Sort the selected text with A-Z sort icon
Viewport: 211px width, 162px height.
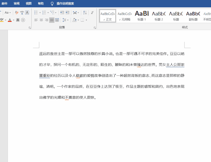pos(85,13)
